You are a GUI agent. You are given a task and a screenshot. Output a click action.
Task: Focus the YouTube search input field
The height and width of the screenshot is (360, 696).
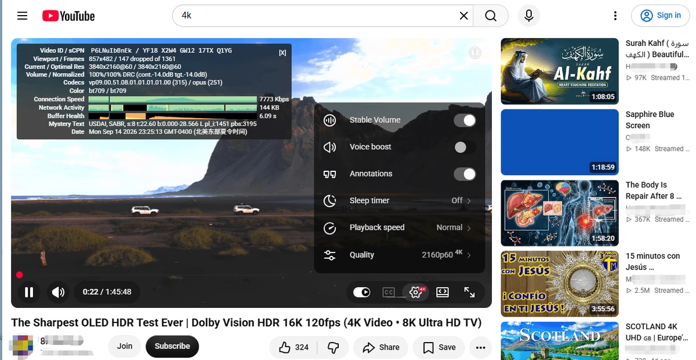pos(318,16)
